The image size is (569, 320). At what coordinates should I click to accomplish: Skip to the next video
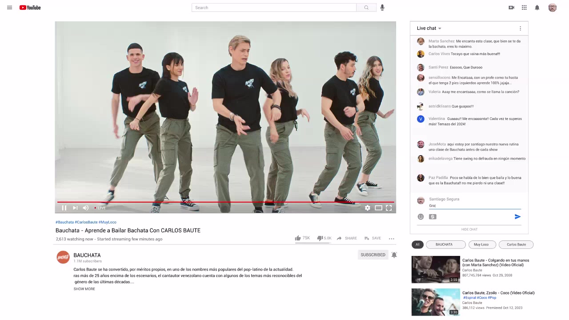coord(75,208)
